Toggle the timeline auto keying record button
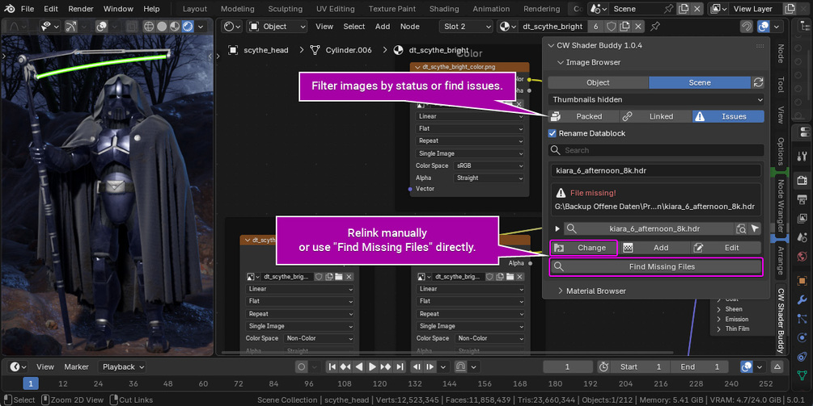 click(x=301, y=366)
